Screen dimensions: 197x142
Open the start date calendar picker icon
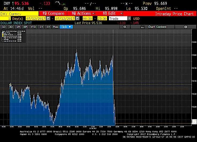point(48,18)
